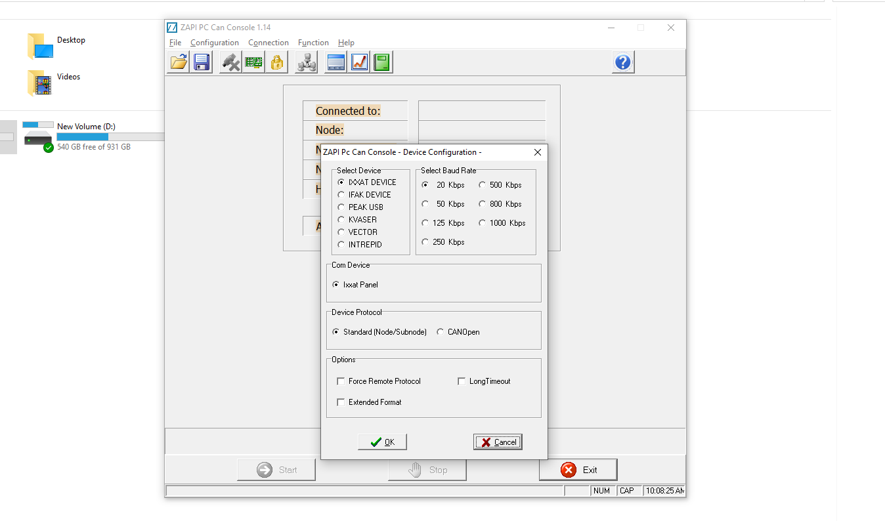Click the red line chart toolbar icon
The height and width of the screenshot is (521, 885).
358,62
